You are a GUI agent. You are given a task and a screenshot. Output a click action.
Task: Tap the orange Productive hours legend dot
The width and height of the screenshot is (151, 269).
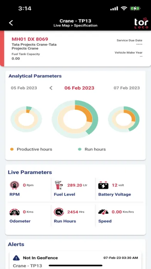(12, 149)
